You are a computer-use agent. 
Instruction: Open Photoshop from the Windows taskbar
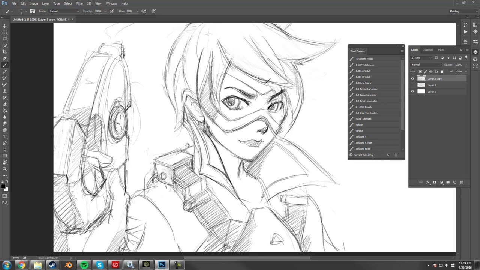point(162,265)
